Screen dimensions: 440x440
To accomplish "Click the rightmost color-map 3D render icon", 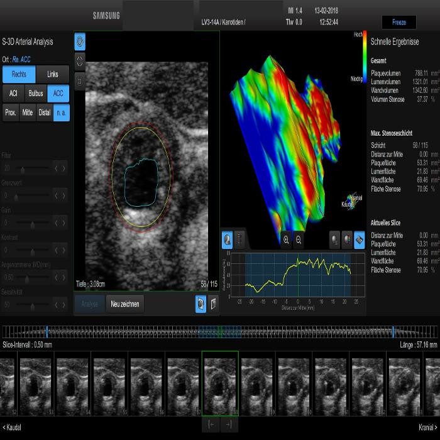I will pyautogui.click(x=359, y=239).
